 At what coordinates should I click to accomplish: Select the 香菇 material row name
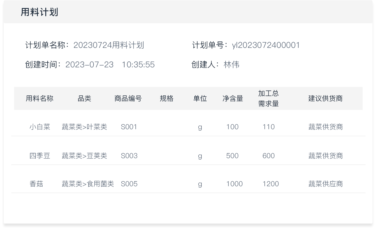[x=36, y=184]
